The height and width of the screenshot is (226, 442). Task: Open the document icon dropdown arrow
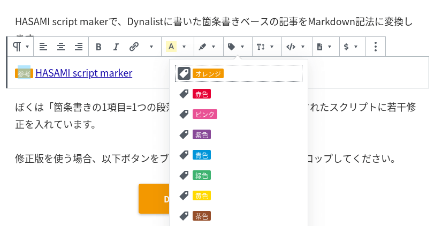[330, 47]
